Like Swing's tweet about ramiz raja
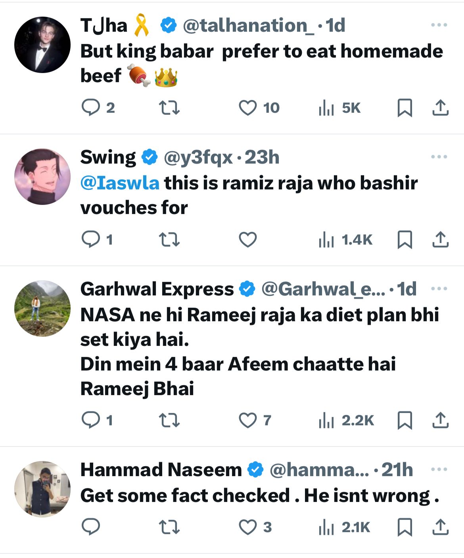464x558 pixels. [248, 239]
